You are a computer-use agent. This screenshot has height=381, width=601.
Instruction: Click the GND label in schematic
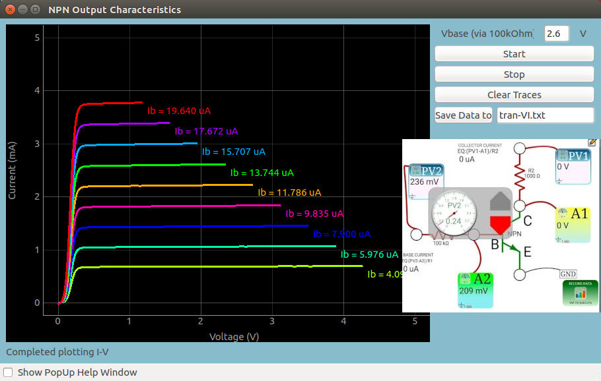coord(568,274)
